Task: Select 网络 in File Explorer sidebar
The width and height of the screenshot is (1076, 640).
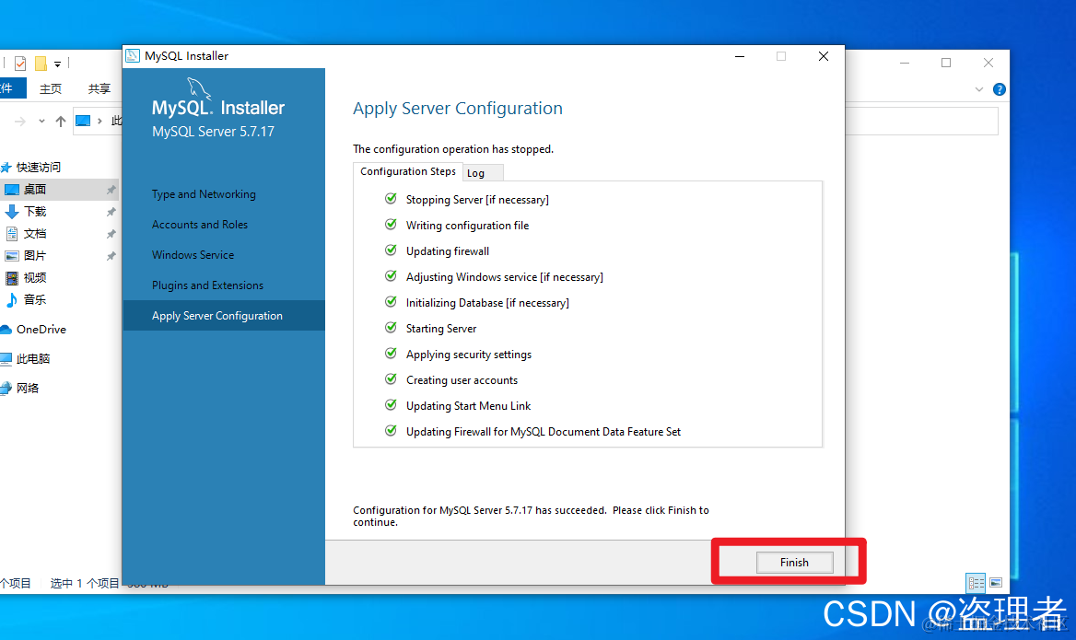Action: [28, 389]
